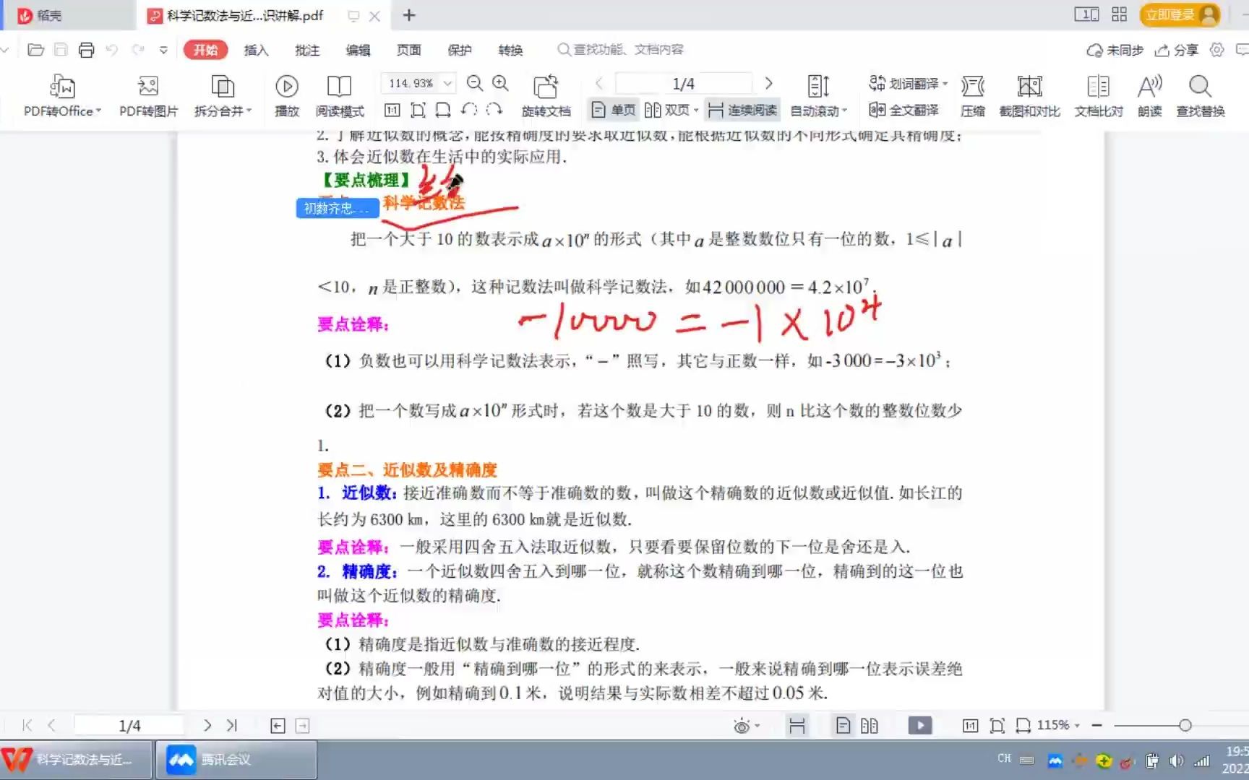The height and width of the screenshot is (780, 1249).
Task: Click 文档比对 document compare tool
Action: point(1099,95)
